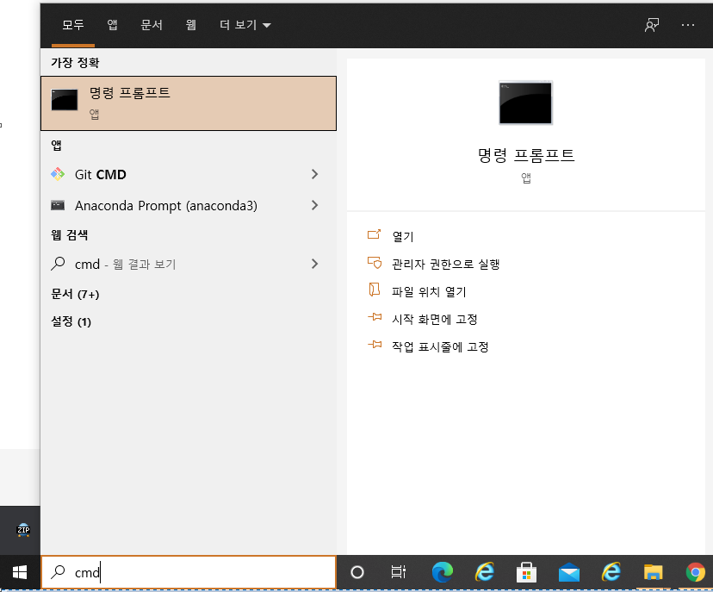Open the second Internet Explorer taskbar icon

[611, 572]
